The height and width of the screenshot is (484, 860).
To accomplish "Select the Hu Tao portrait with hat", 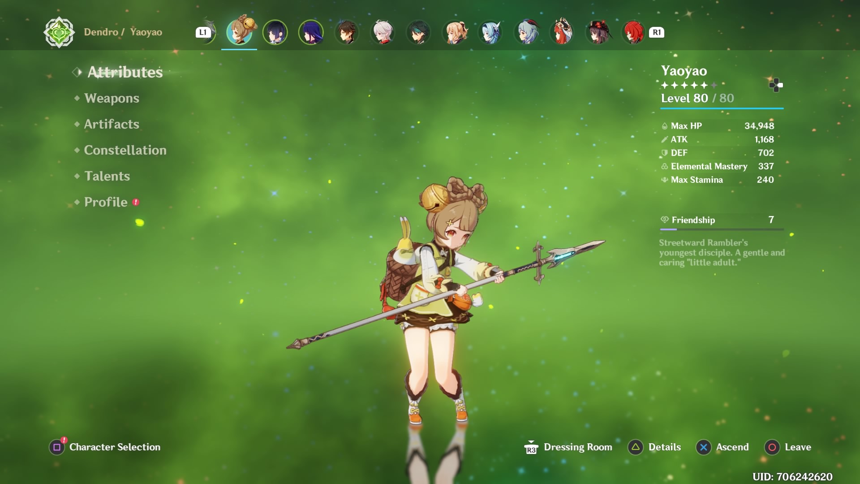I will coord(598,32).
